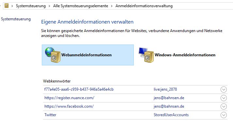233x125 pixels.
Task: Open the breadcrumb arrow before Systemsteuerung
Action: pyautogui.click(x=12, y=6)
